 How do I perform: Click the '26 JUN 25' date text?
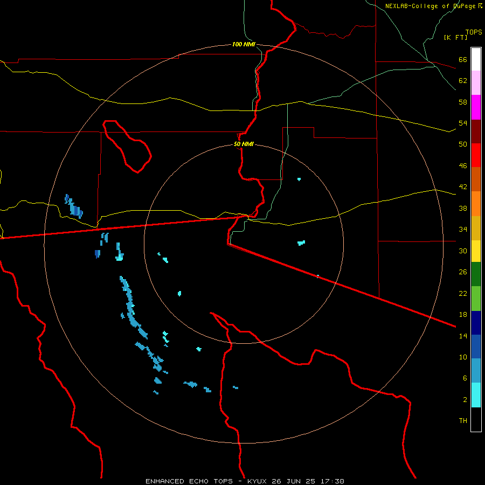coord(294,481)
